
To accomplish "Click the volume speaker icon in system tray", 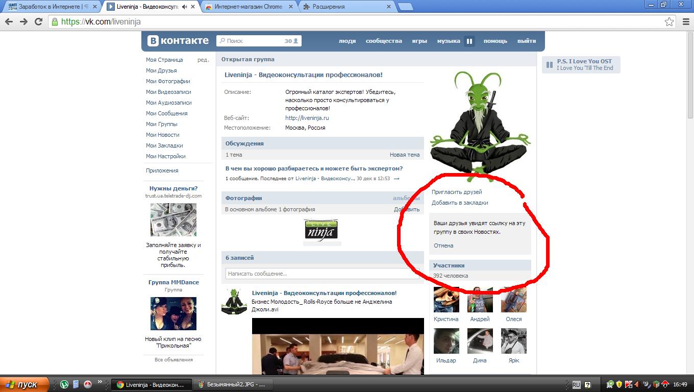I will (x=647, y=384).
